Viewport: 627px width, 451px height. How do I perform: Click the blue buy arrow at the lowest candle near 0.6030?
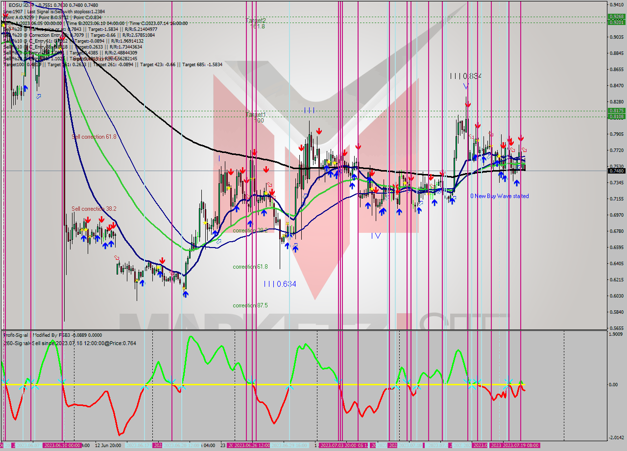(186, 294)
